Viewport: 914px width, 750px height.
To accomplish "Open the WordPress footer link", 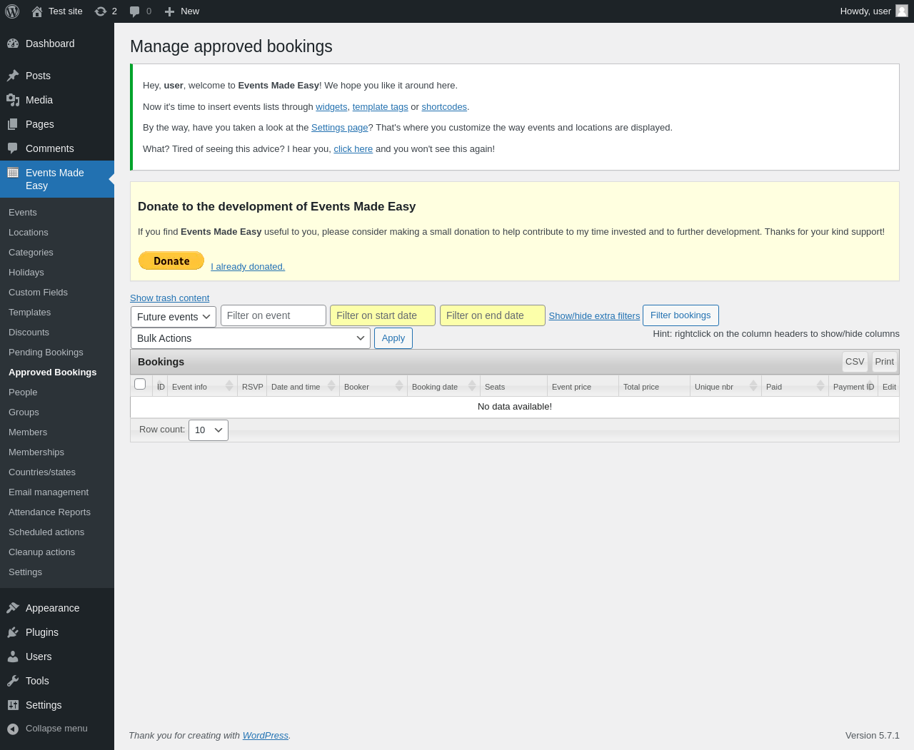I will click(x=266, y=736).
